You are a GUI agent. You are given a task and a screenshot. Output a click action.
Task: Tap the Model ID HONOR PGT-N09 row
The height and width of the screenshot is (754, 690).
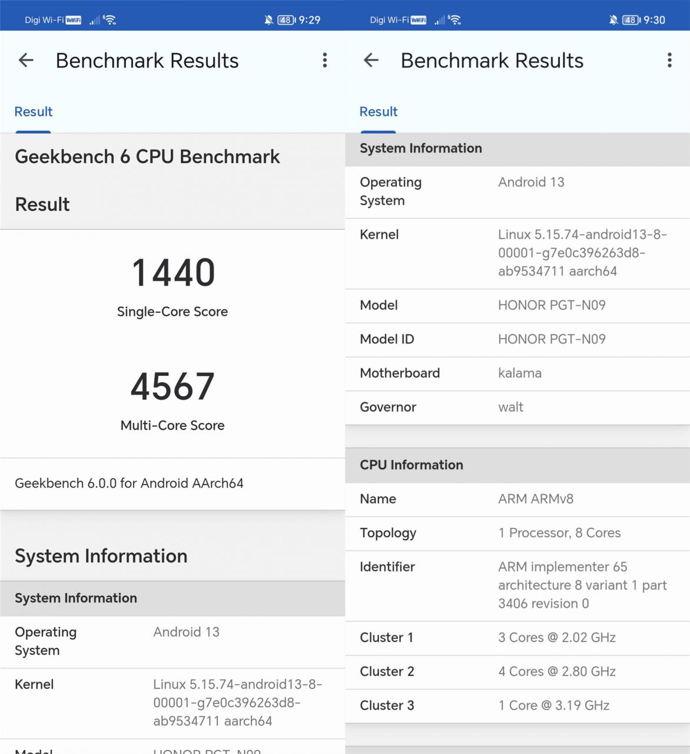pos(517,339)
